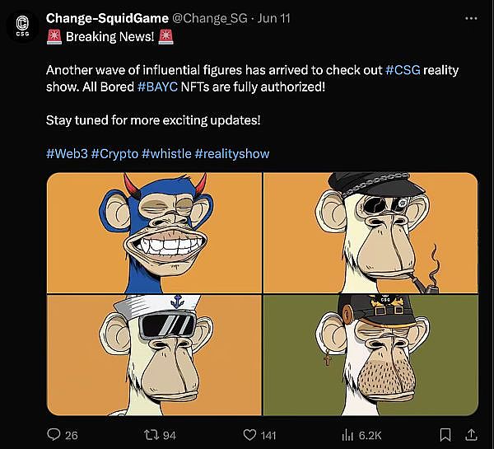This screenshot has width=494, height=449.
Task: Open the #realityshow hashtag
Action: point(232,153)
